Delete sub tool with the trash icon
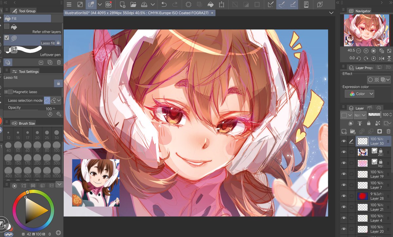The width and height of the screenshot is (393, 237). 59,62
